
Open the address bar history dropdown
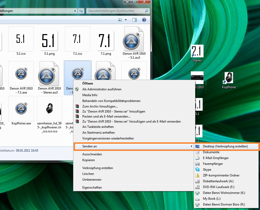click(x=75, y=11)
